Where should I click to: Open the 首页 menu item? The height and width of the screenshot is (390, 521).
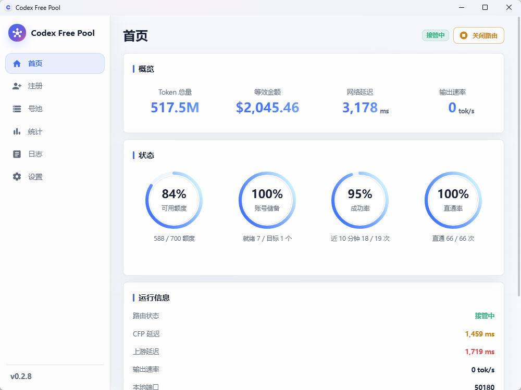pos(55,63)
